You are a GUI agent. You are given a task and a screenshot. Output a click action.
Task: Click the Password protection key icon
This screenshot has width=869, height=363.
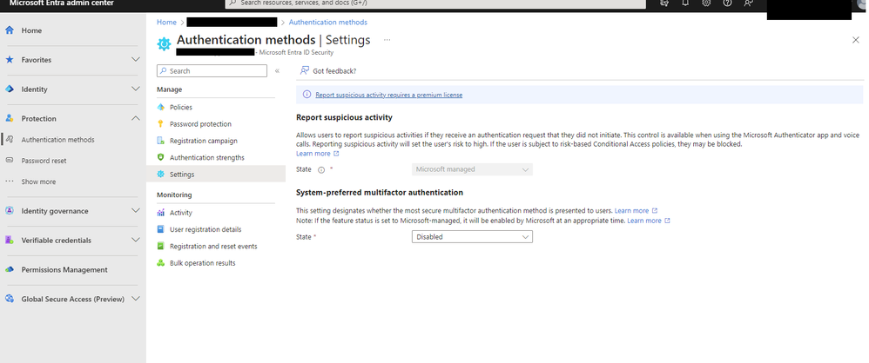coord(161,124)
